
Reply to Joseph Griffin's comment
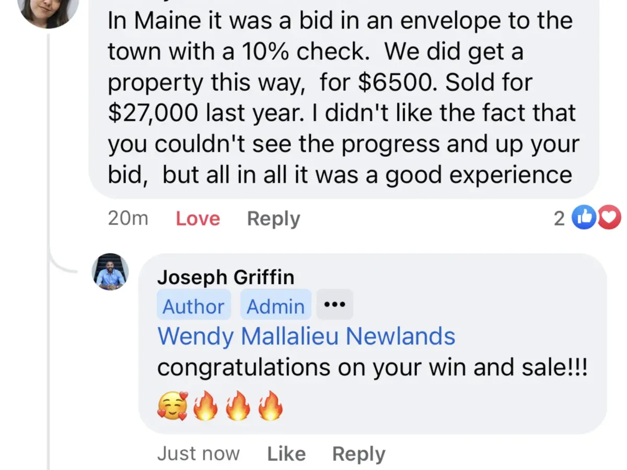[x=358, y=454]
